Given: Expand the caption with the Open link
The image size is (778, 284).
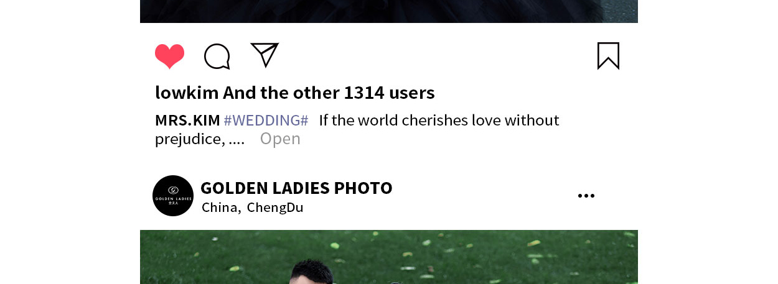Looking at the screenshot, I should pyautogui.click(x=280, y=139).
